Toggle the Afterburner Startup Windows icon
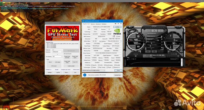This screenshot has height=110, width=204. point(135,56)
